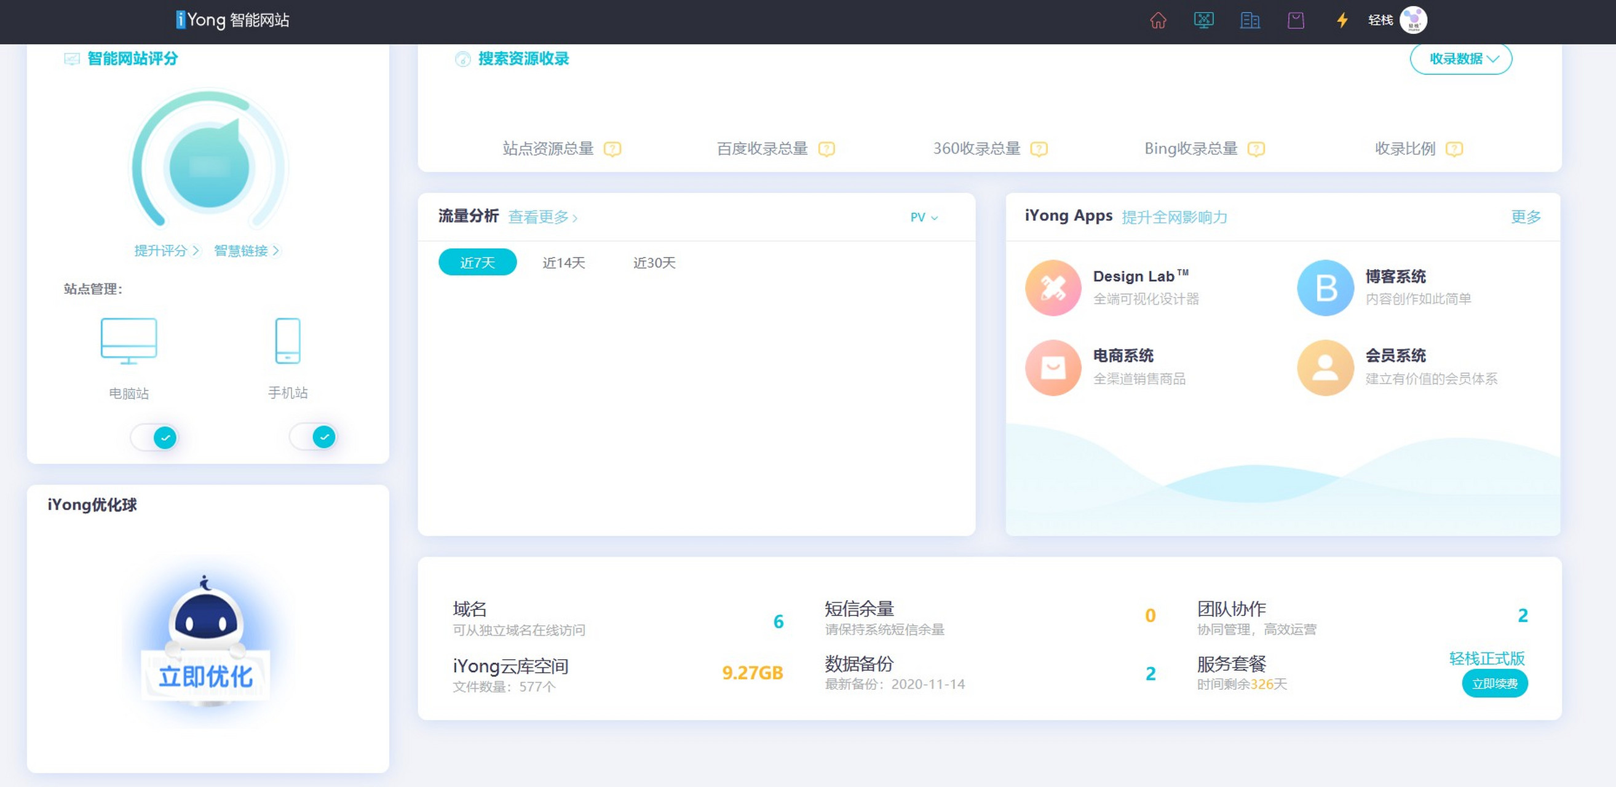
Task: Click the 博客系统 title text
Action: pyautogui.click(x=1396, y=277)
